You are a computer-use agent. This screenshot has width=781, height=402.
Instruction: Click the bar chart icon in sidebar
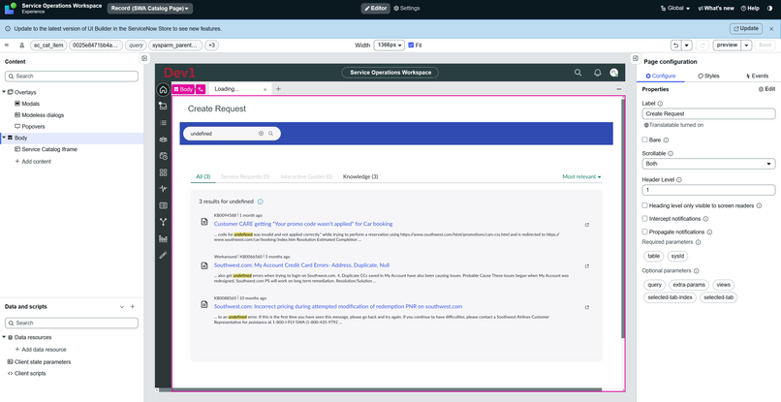pos(163,238)
